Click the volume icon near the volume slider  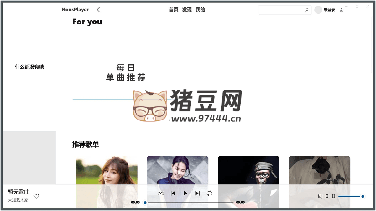[x=333, y=196]
